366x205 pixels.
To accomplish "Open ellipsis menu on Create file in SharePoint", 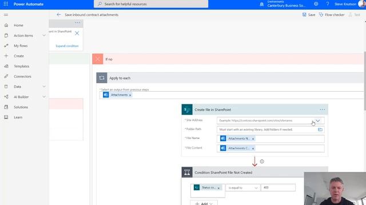I will pos(323,109).
